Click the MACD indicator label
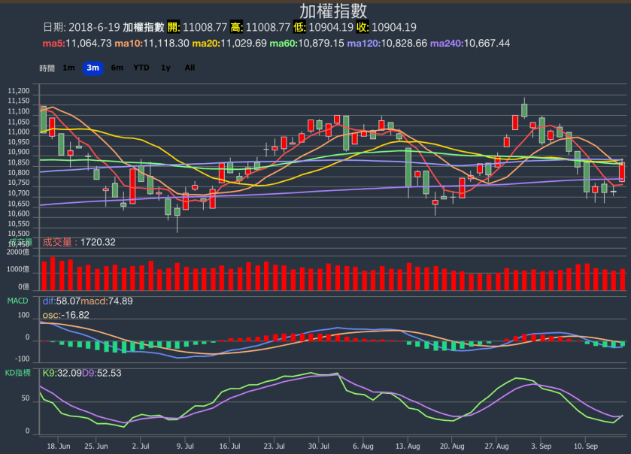Screen dimensions: 631x454 [x=17, y=301]
